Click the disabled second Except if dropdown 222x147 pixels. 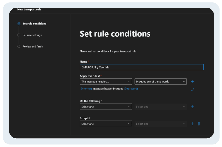point(160,124)
